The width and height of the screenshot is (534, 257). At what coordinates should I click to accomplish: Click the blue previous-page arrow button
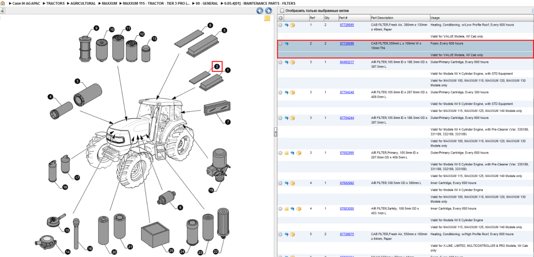point(260,11)
